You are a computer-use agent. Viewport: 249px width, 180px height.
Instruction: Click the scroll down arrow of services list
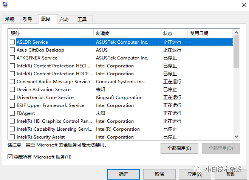(x=236, y=136)
